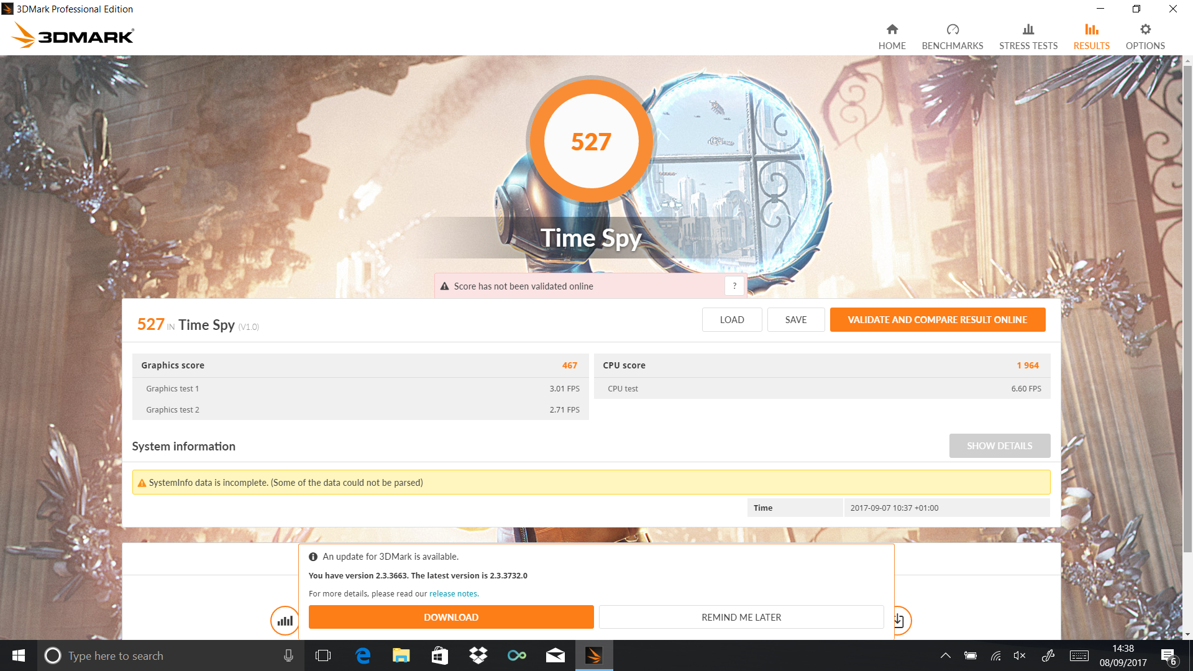Viewport: 1193px width, 671px height.
Task: Switch to the Results tab
Action: point(1091,37)
